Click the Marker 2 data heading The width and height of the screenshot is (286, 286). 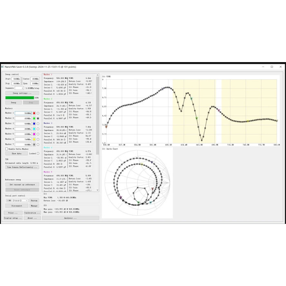point(48,99)
